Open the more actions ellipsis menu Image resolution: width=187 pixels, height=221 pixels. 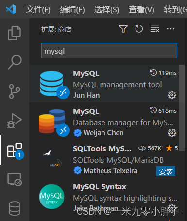pyautogui.click(x=170, y=29)
